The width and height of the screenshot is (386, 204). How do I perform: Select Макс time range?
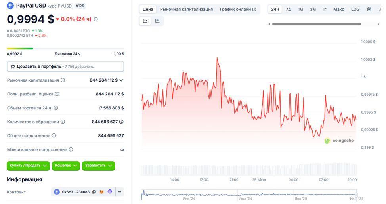pos(339,10)
